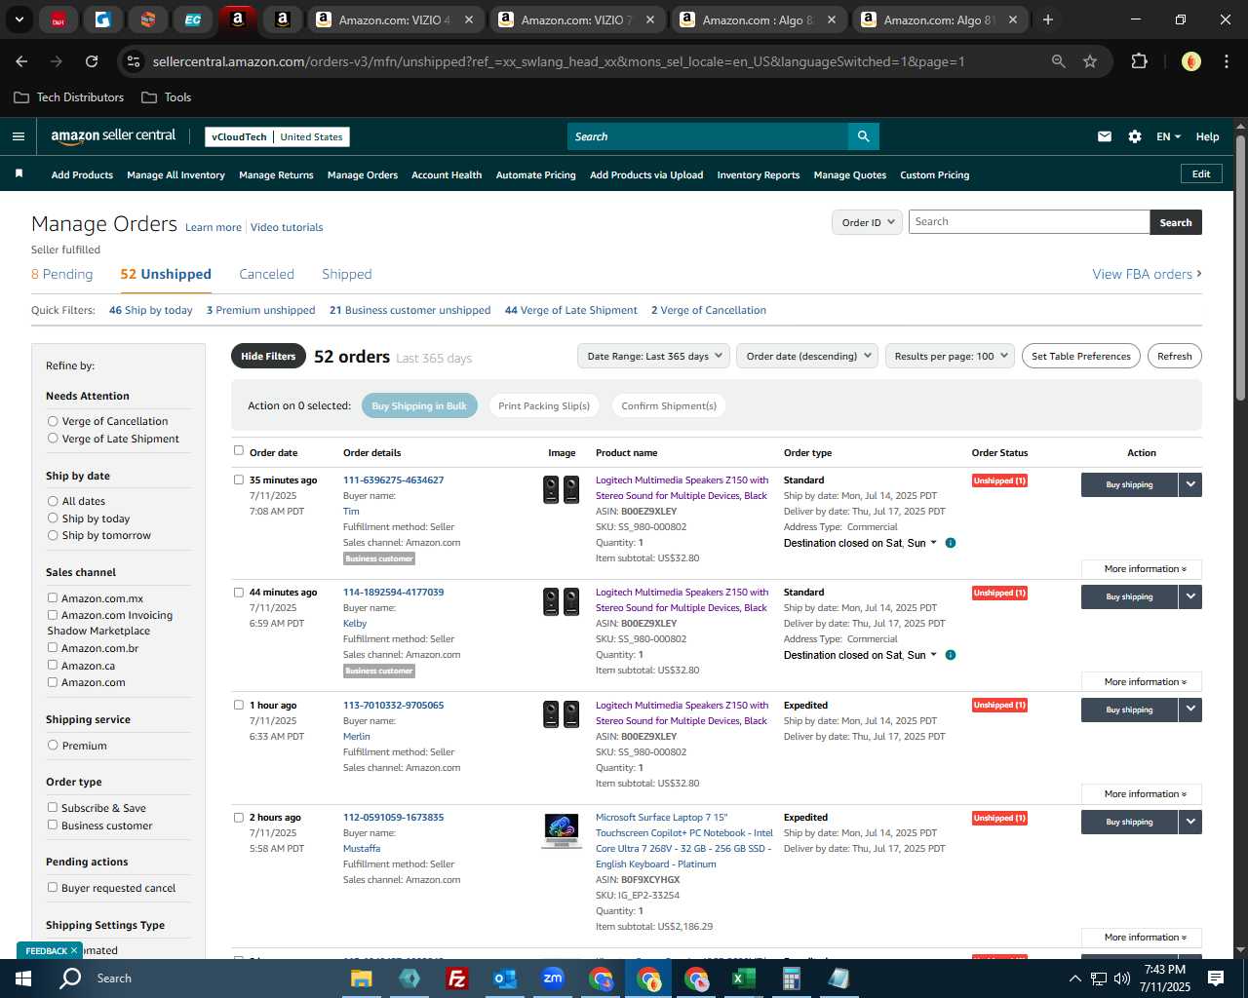Viewport: 1248px width, 998px height.
Task: Open Zoom from taskbar
Action: click(x=553, y=979)
